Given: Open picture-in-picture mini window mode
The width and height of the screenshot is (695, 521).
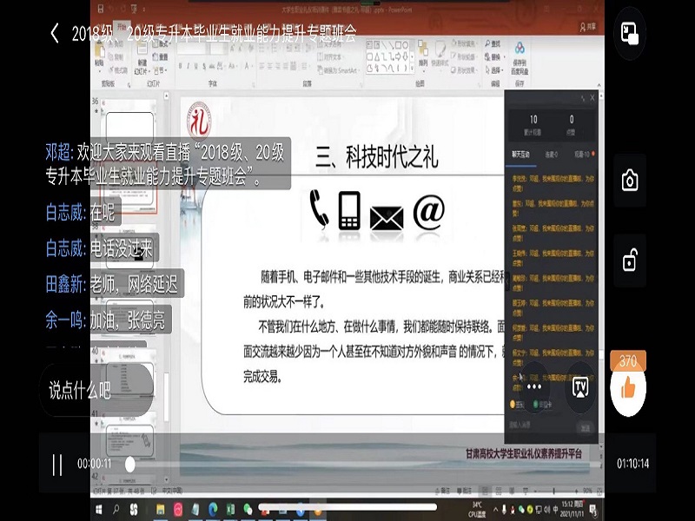Looking at the screenshot, I should (629, 34).
